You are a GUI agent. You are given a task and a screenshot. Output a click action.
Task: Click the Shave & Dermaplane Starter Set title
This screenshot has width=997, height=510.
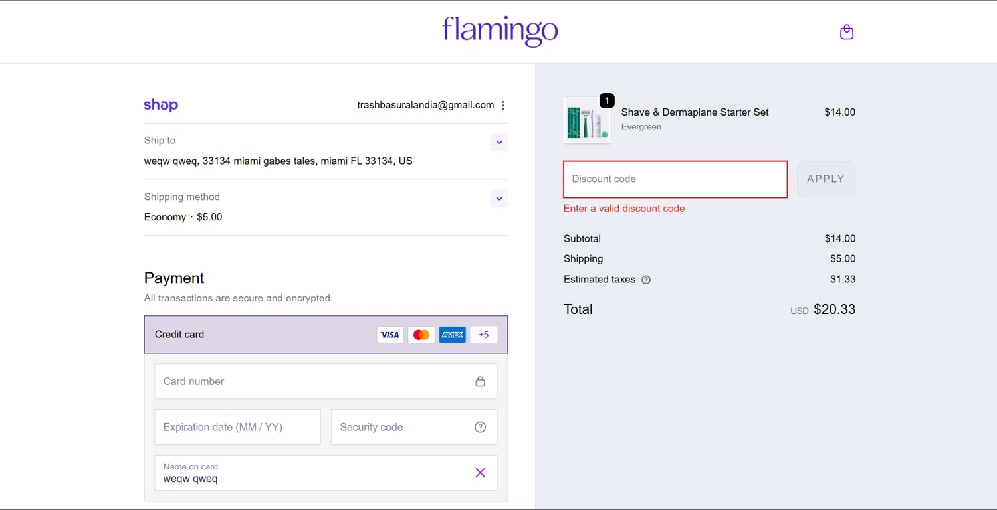[x=695, y=112]
